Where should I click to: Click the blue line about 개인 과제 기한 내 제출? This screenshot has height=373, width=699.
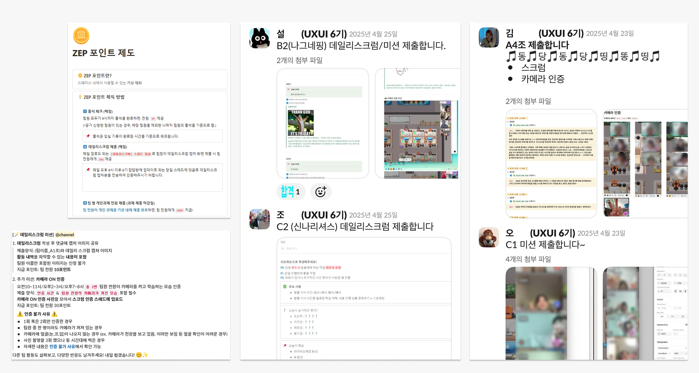point(138,210)
